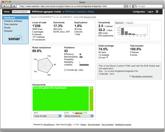This screenshot has height=132, width=165.
Task: Follow the Developer connection link
Action: click(142, 76)
